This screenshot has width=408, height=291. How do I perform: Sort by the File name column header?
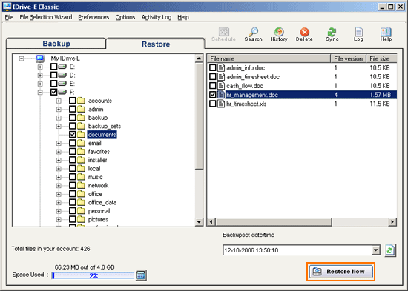(269, 58)
